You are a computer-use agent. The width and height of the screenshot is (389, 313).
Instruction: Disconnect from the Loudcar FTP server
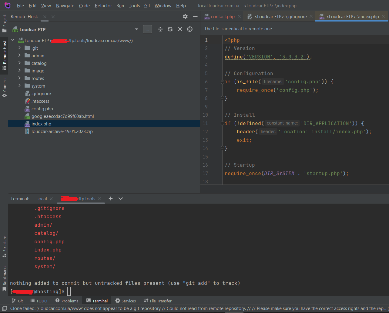click(180, 29)
